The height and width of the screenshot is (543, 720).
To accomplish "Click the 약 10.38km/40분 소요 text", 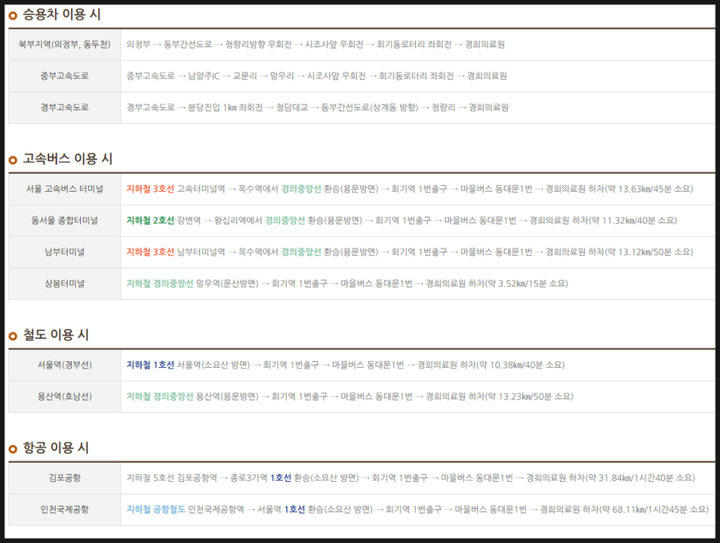I will [x=521, y=365].
